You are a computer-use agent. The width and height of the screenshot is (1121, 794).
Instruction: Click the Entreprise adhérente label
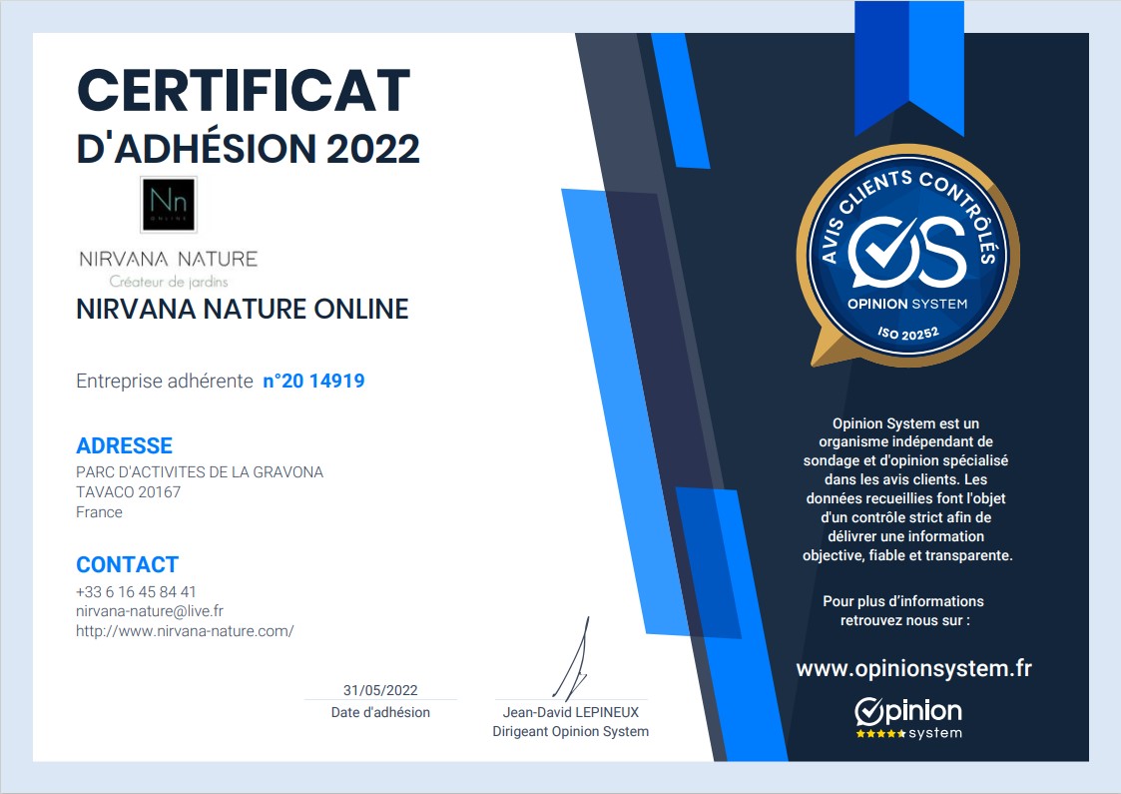[165, 381]
